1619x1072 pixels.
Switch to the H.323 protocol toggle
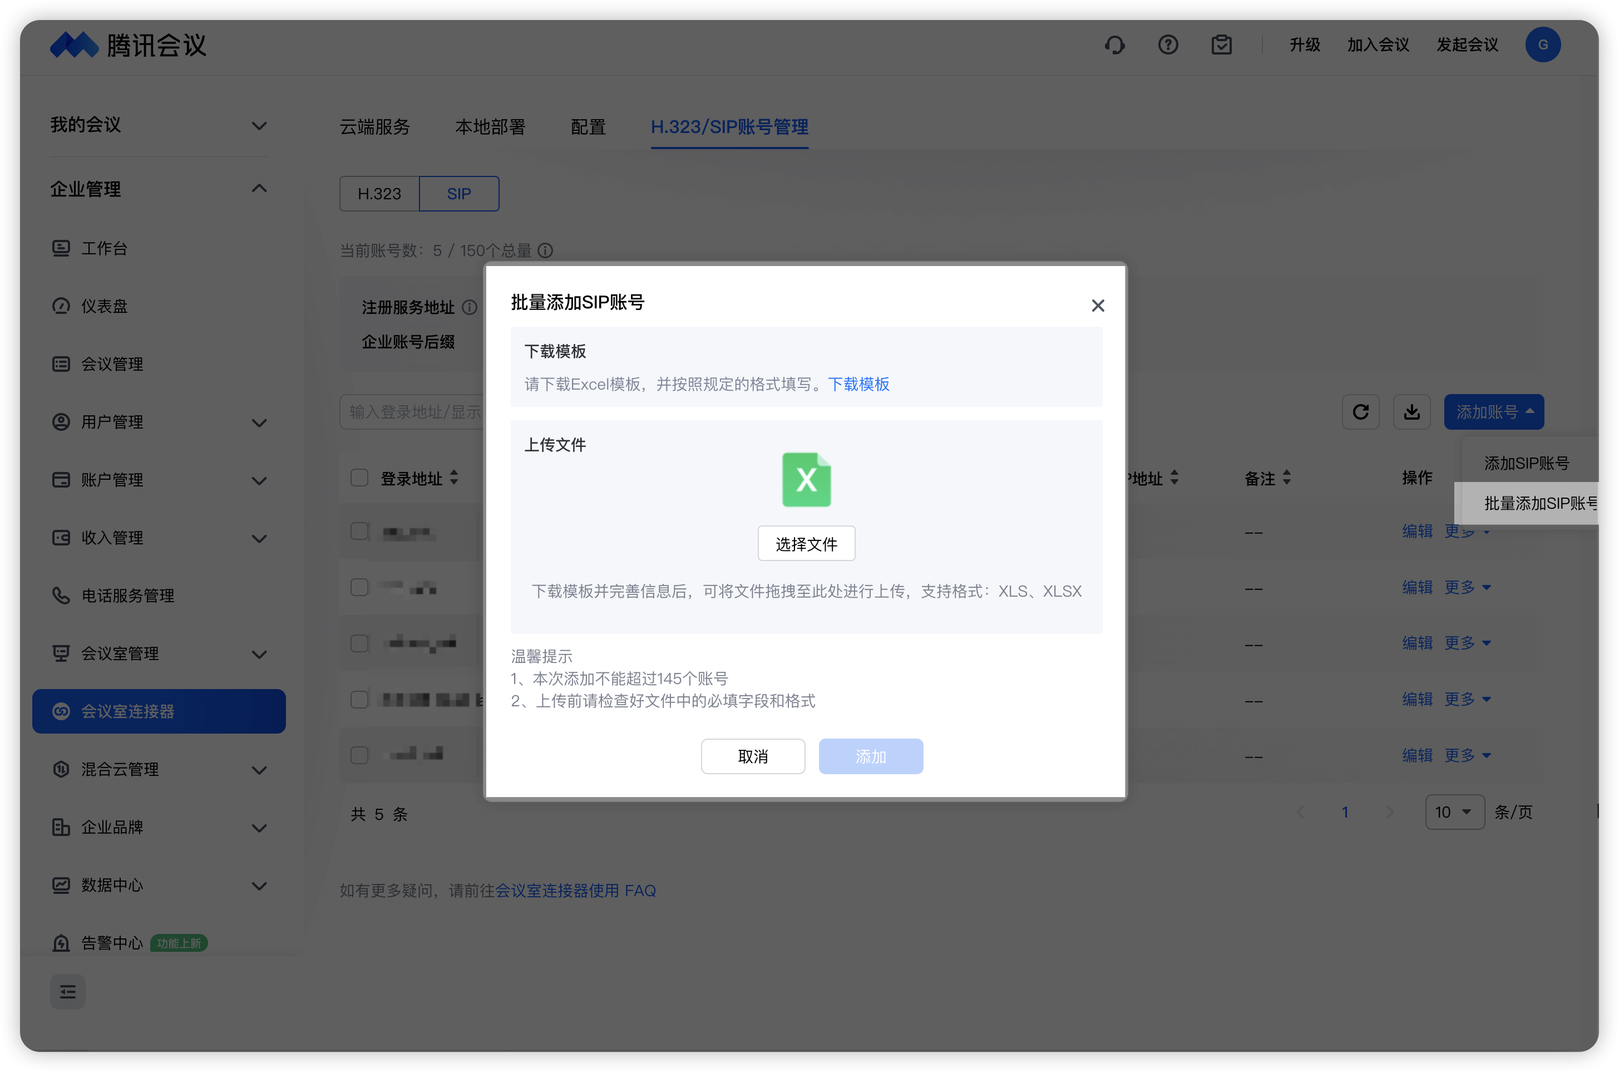click(379, 194)
